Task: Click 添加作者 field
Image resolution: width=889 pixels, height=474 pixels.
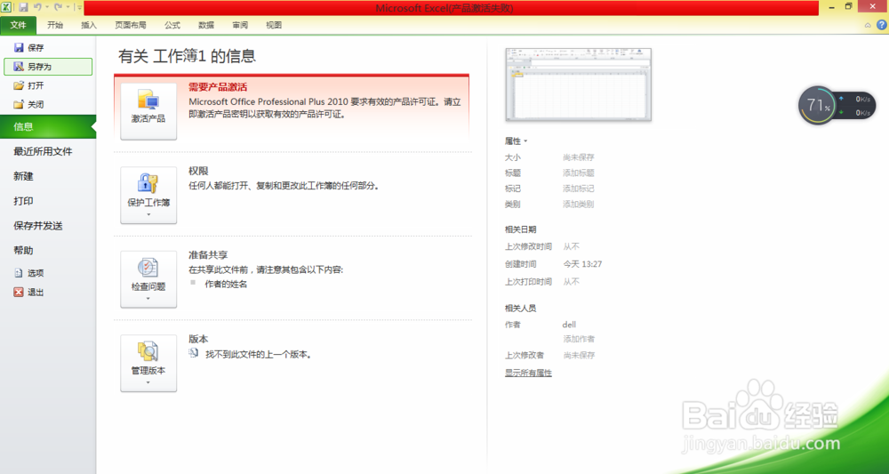Action: 579,339
